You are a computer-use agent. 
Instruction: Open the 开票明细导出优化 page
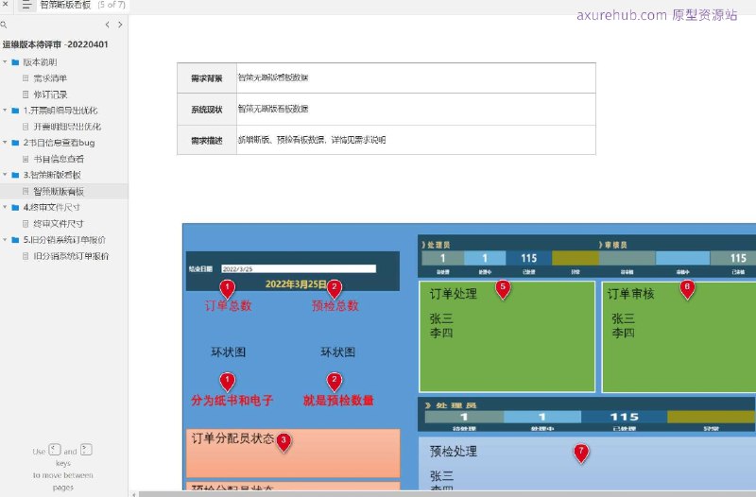click(x=67, y=127)
